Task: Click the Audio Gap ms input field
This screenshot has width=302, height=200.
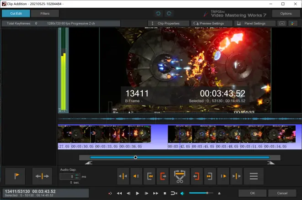Action: pyautogui.click(x=67, y=177)
